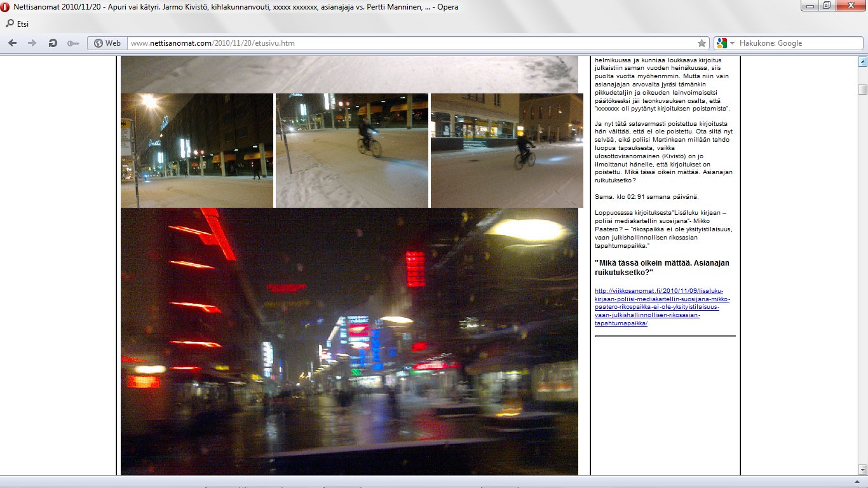Click the street lamp night photo thumbnail

[x=197, y=151]
